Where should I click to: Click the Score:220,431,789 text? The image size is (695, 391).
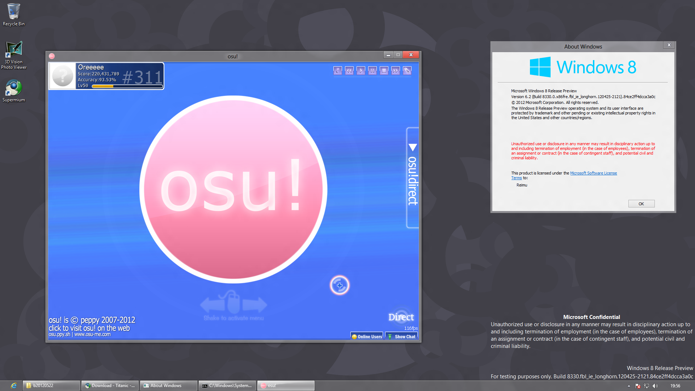pos(98,74)
